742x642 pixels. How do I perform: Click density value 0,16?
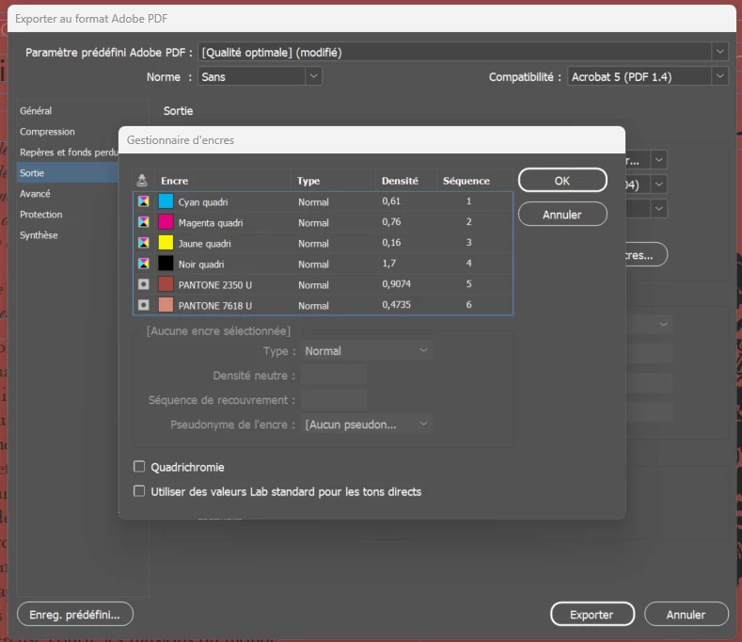pyautogui.click(x=391, y=243)
